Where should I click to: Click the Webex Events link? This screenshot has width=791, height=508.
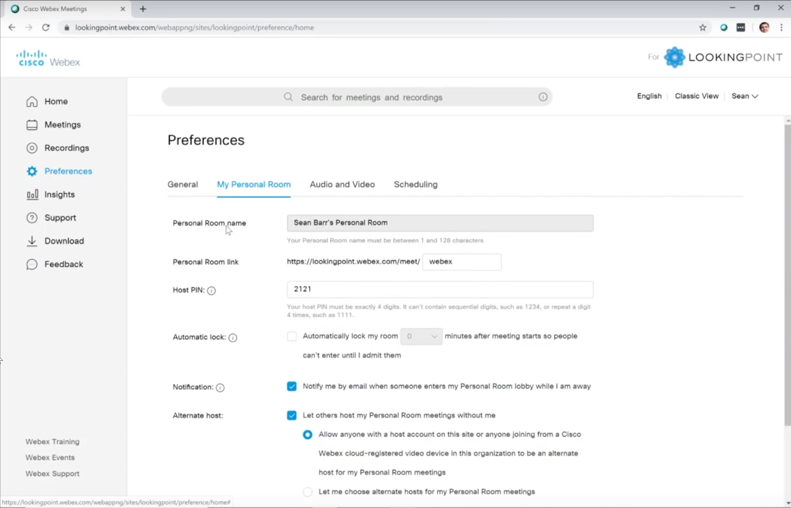tap(50, 457)
